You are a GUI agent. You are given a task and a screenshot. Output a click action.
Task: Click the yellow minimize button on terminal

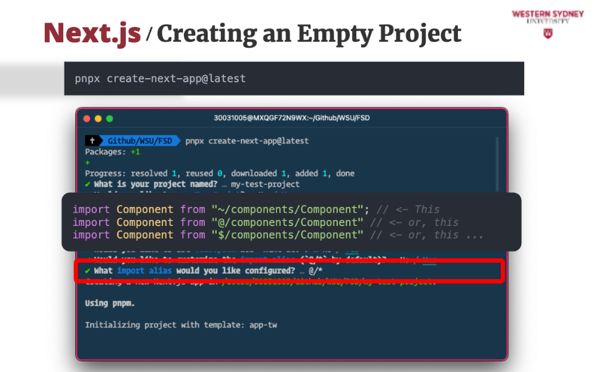98,119
